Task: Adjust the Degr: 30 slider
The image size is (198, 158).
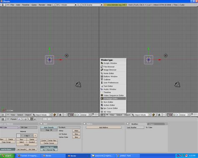Action: click(x=49, y=130)
